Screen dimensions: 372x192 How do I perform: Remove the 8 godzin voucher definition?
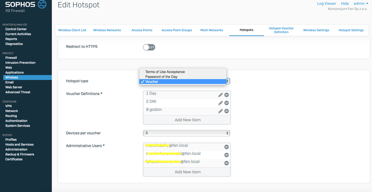click(x=227, y=111)
